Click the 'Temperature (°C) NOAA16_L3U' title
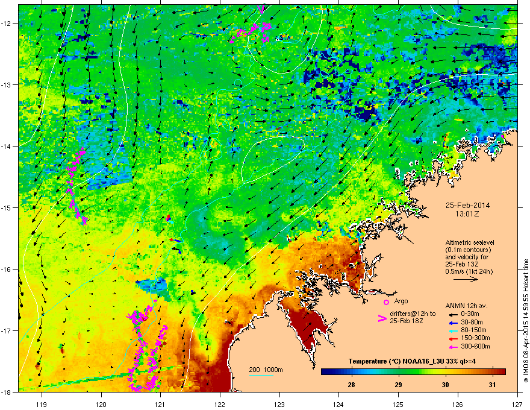Viewport: 530px width, 410px height. (x=396, y=361)
